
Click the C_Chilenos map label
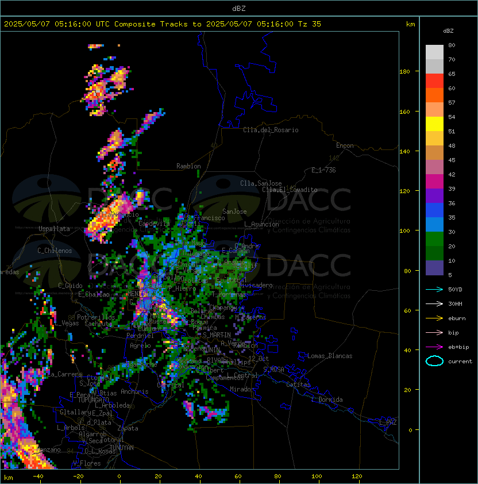[x=55, y=251]
